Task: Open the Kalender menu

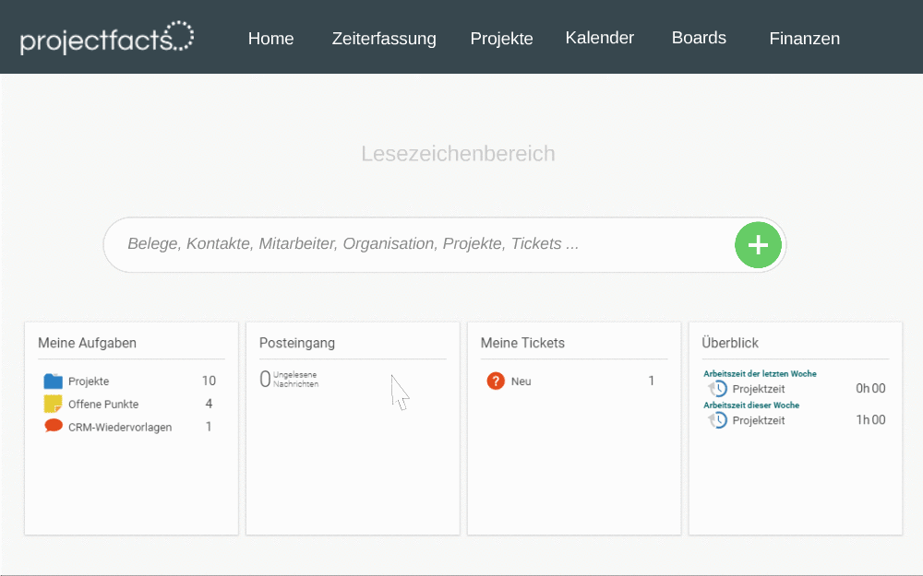Action: [599, 38]
